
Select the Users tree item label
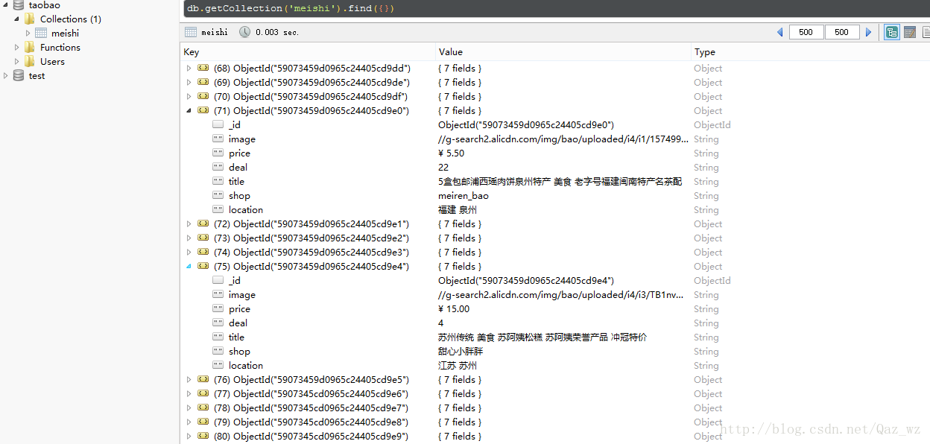click(52, 61)
